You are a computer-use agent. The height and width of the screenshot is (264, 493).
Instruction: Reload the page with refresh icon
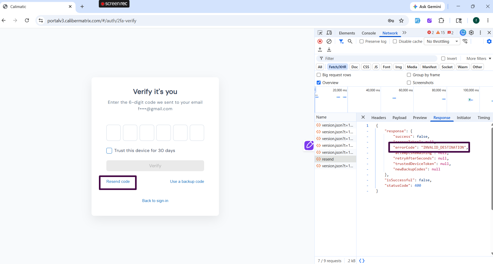tap(27, 20)
